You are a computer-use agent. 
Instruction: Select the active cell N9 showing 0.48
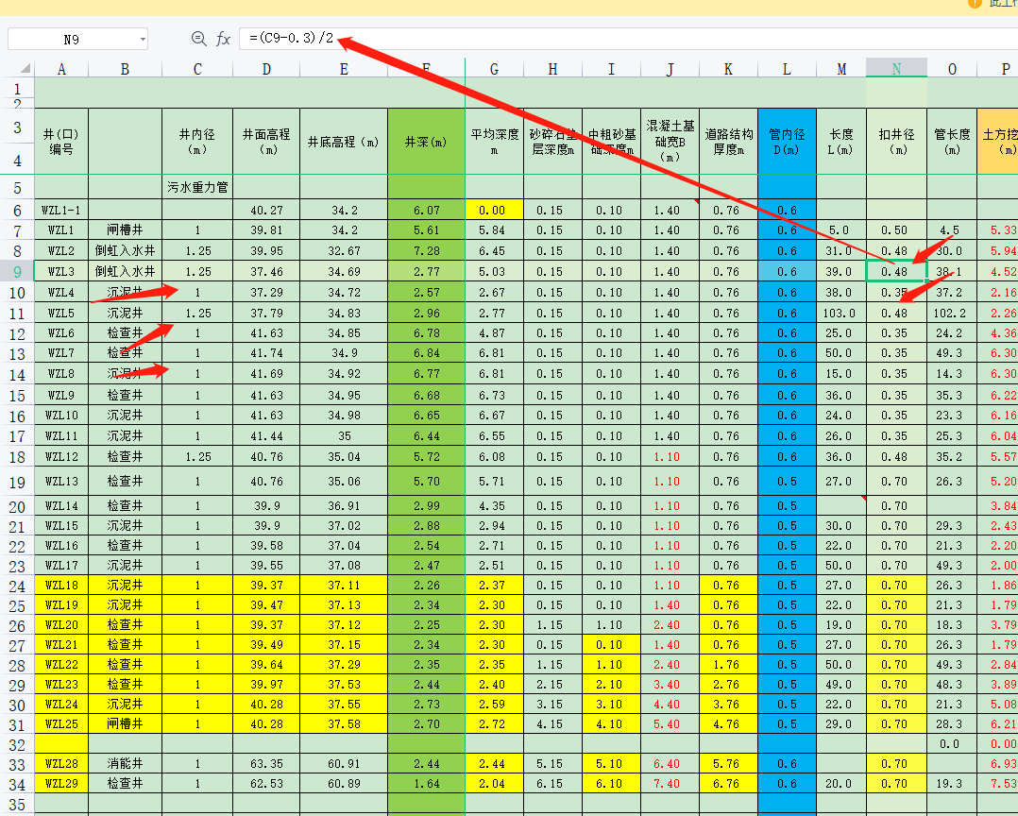896,272
